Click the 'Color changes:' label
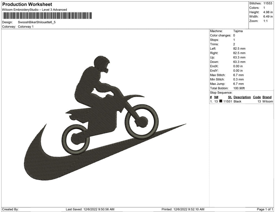The width and height of the screenshot is (275, 212). click(221, 36)
